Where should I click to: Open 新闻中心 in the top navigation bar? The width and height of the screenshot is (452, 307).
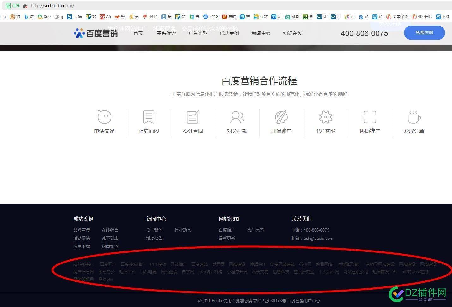(261, 33)
